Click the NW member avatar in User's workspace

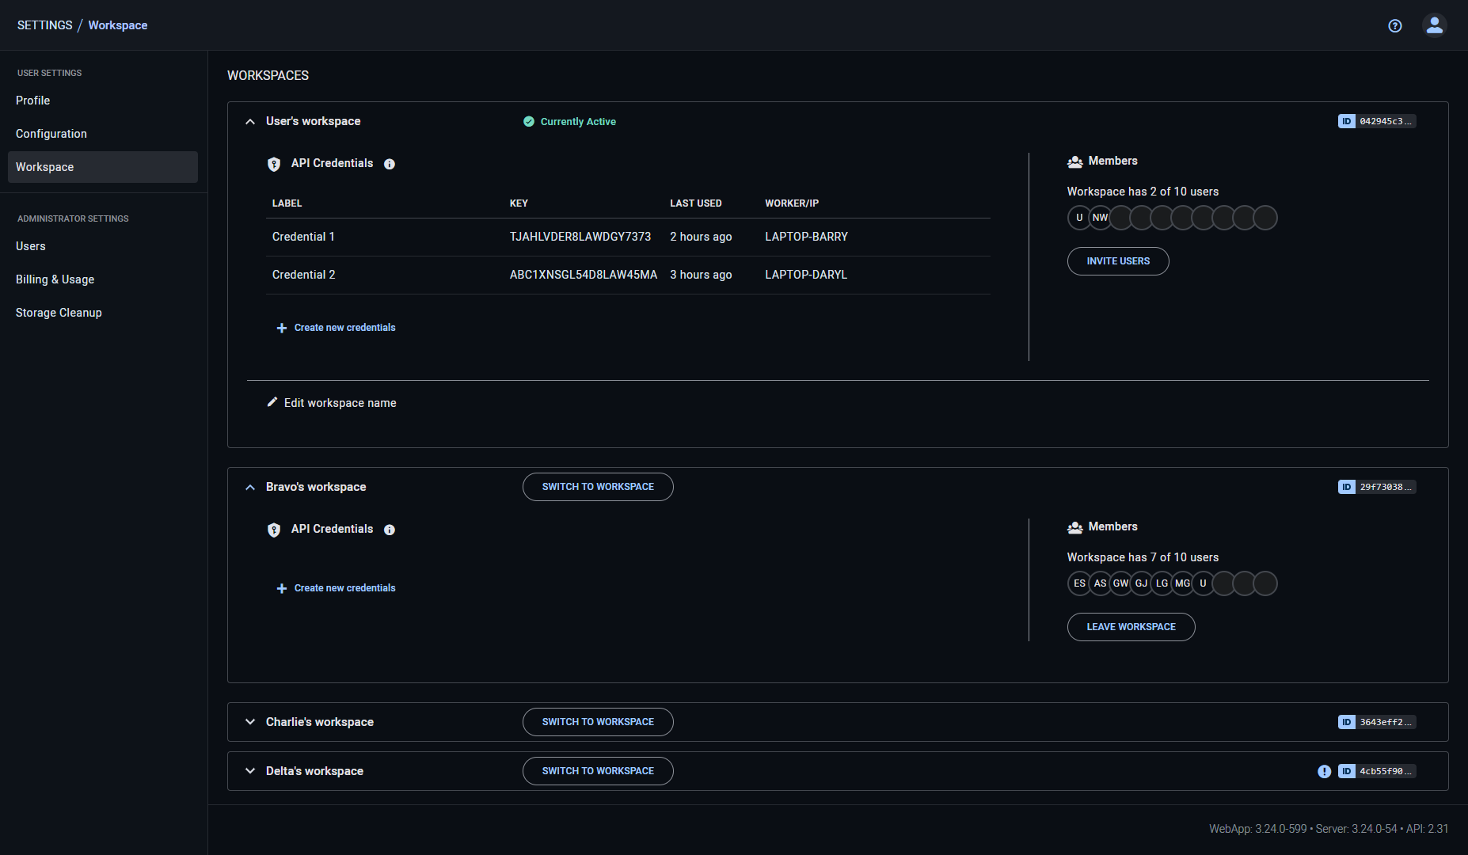[1100, 217]
